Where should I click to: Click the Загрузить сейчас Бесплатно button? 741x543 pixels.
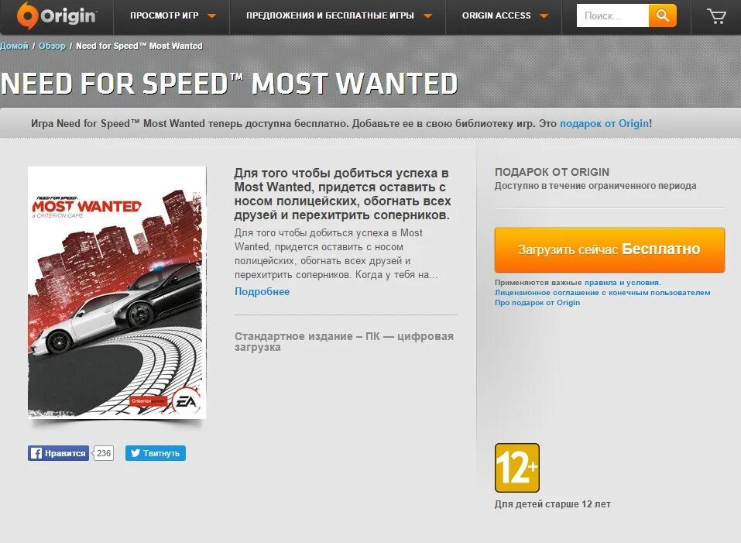[x=609, y=250]
